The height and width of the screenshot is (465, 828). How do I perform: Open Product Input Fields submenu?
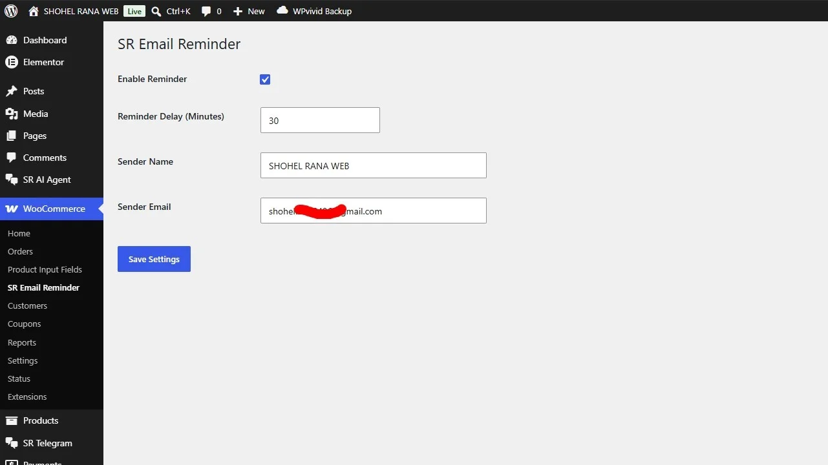(x=45, y=269)
